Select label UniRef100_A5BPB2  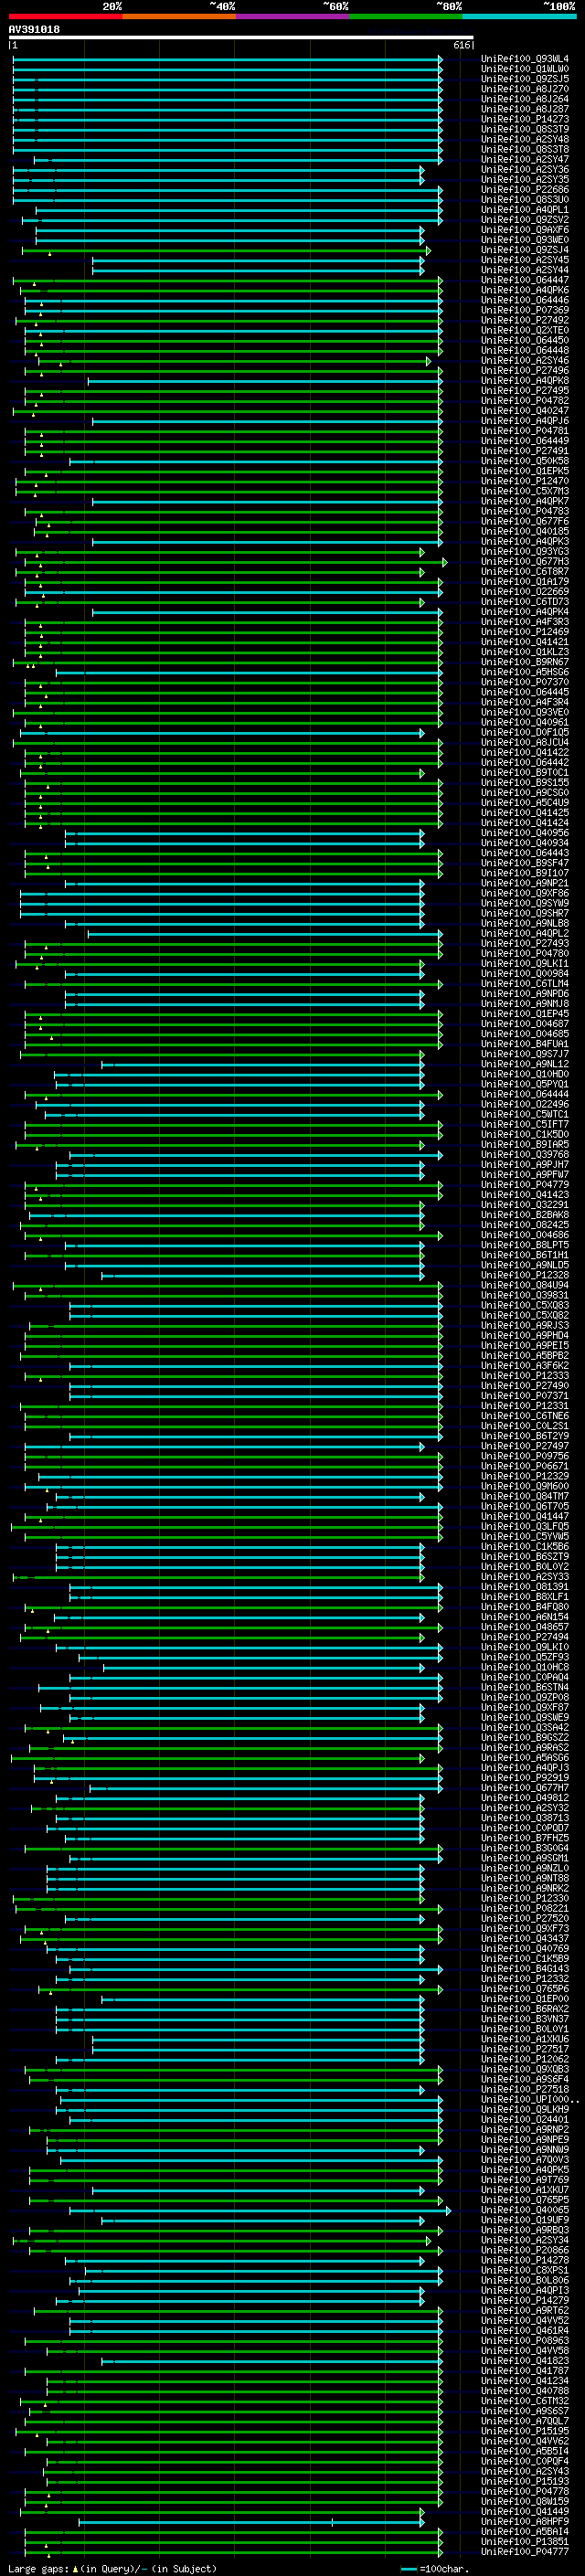pyautogui.click(x=525, y=1356)
